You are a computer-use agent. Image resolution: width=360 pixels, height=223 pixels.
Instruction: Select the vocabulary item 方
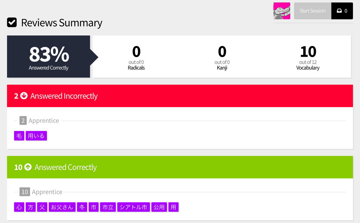tap(31, 207)
